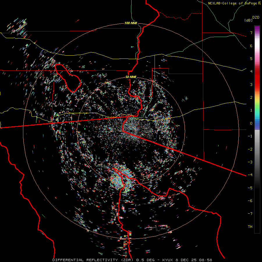This screenshot has height=262, width=262.
Task: Click the TH threshold label on colorbar
Action: 250,227
